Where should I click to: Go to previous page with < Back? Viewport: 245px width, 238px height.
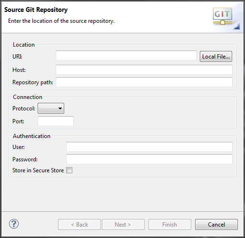coord(79,225)
